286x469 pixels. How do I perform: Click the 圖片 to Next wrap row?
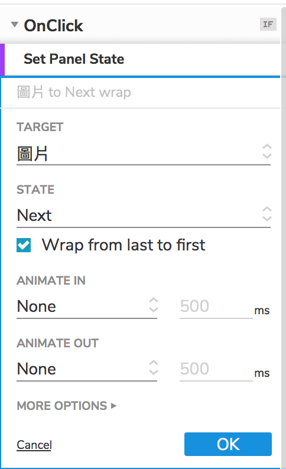coord(140,92)
